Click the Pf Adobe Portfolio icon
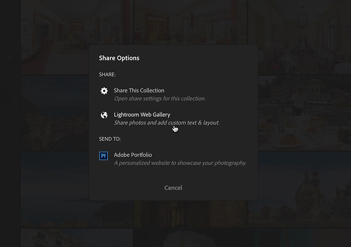Image resolution: width=351 pixels, height=247 pixels. point(103,155)
